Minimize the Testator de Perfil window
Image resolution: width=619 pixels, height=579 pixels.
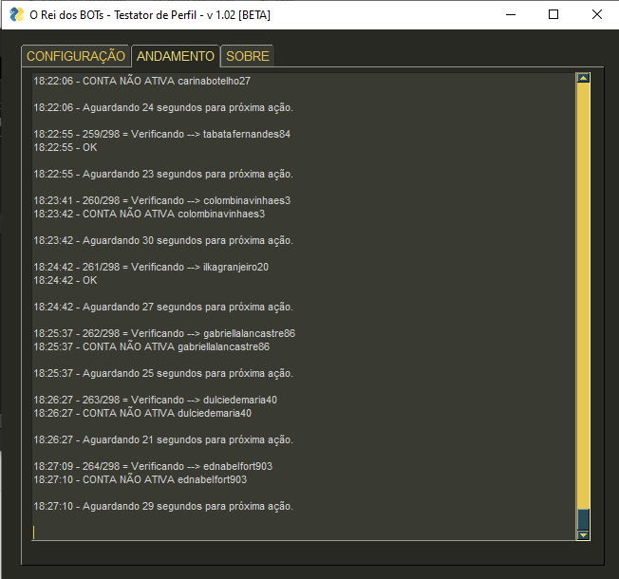(x=511, y=14)
